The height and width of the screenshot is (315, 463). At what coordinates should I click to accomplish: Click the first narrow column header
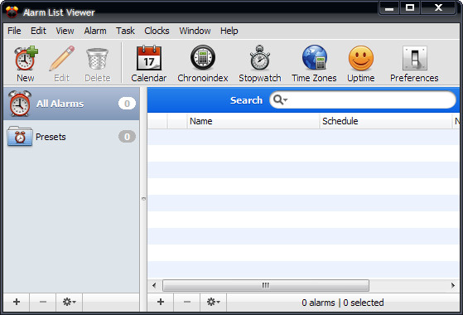coord(157,121)
